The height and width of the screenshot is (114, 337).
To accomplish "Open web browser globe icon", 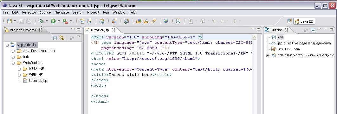I will pyautogui.click(x=166, y=21).
